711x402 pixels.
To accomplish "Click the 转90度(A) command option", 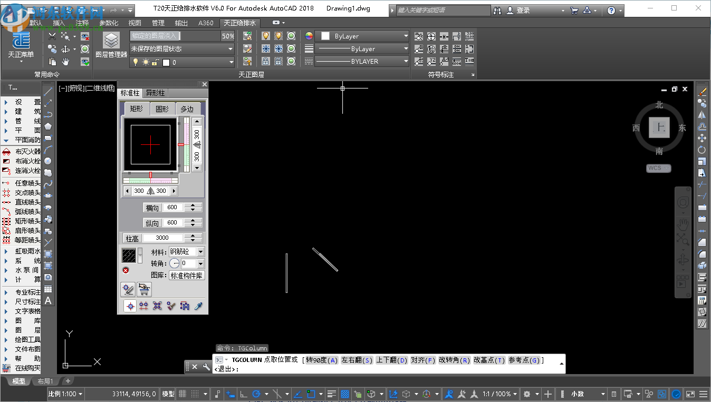I will 322,360.
